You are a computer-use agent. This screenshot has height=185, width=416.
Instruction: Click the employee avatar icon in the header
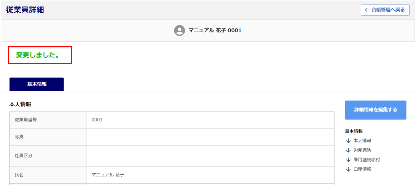(179, 31)
